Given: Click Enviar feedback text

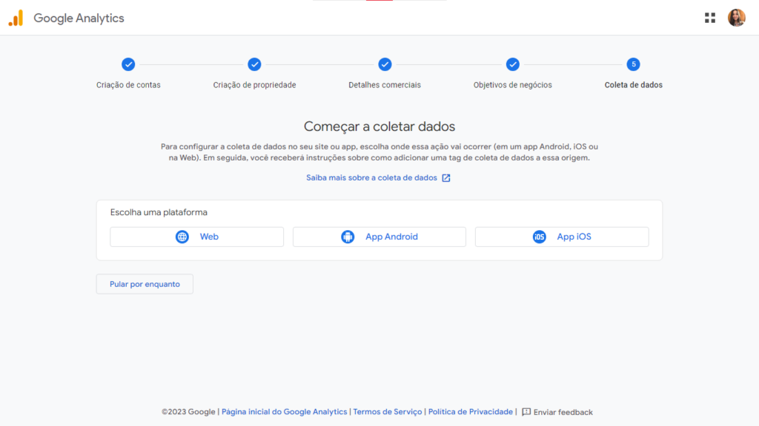Looking at the screenshot, I should 563,412.
